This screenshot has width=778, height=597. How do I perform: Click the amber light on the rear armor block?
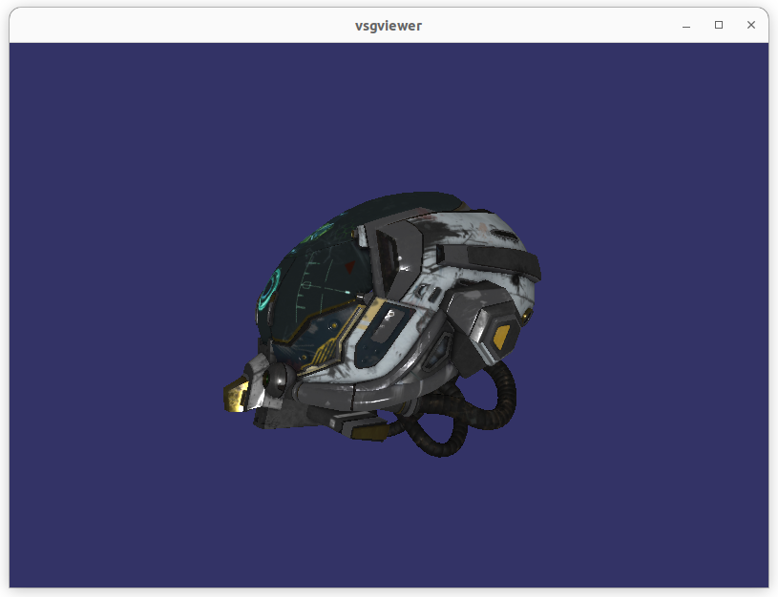[x=526, y=314]
